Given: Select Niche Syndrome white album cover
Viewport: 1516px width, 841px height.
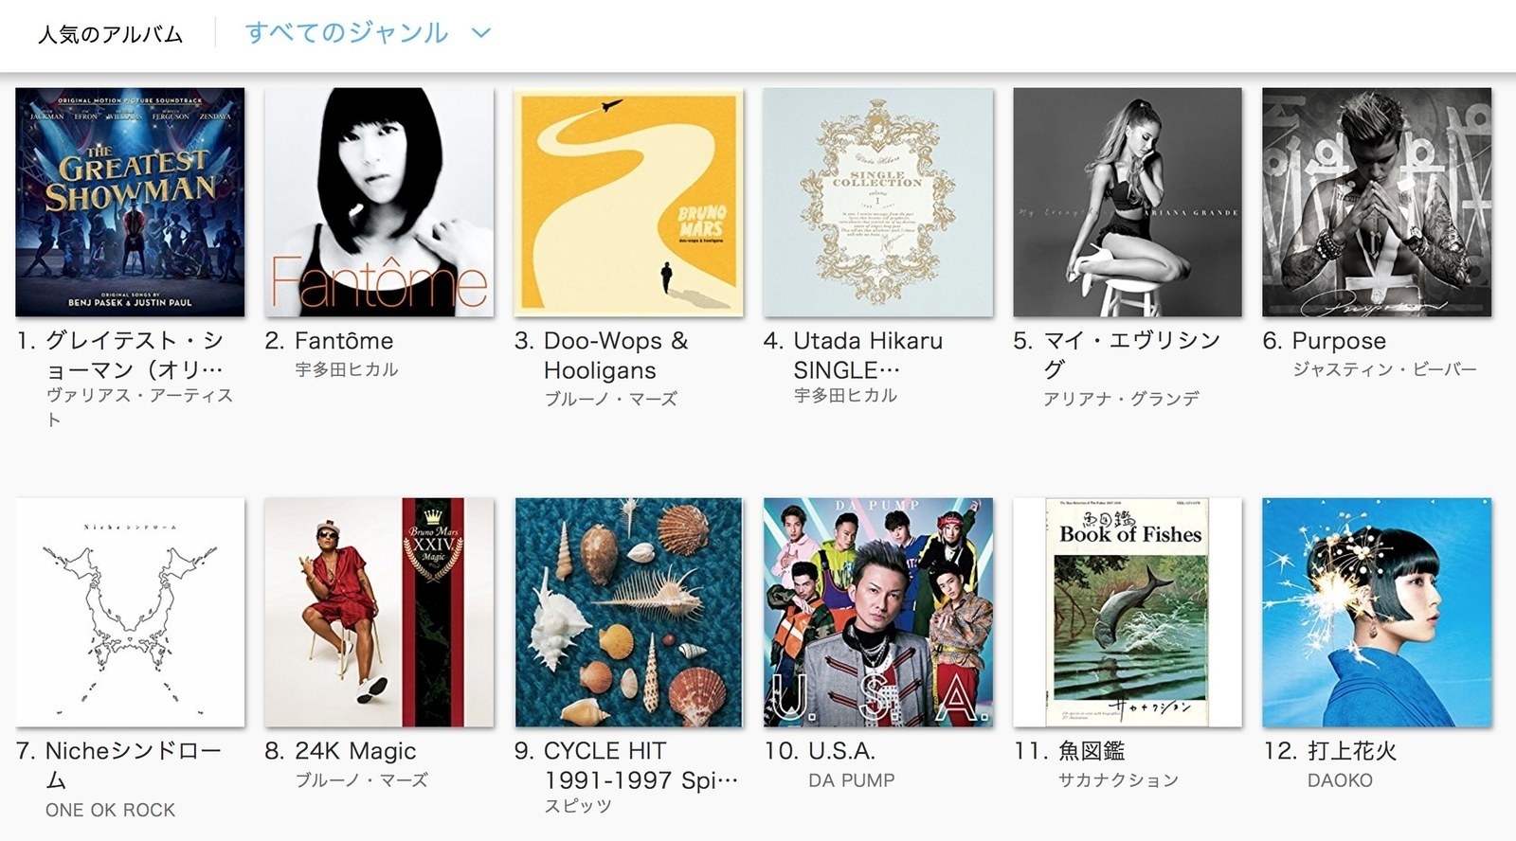Looking at the screenshot, I should (x=130, y=613).
